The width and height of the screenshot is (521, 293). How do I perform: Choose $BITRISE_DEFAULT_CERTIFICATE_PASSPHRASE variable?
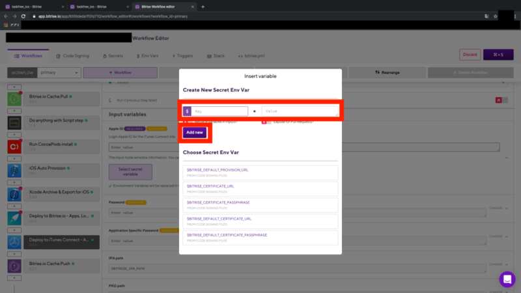[260, 238]
